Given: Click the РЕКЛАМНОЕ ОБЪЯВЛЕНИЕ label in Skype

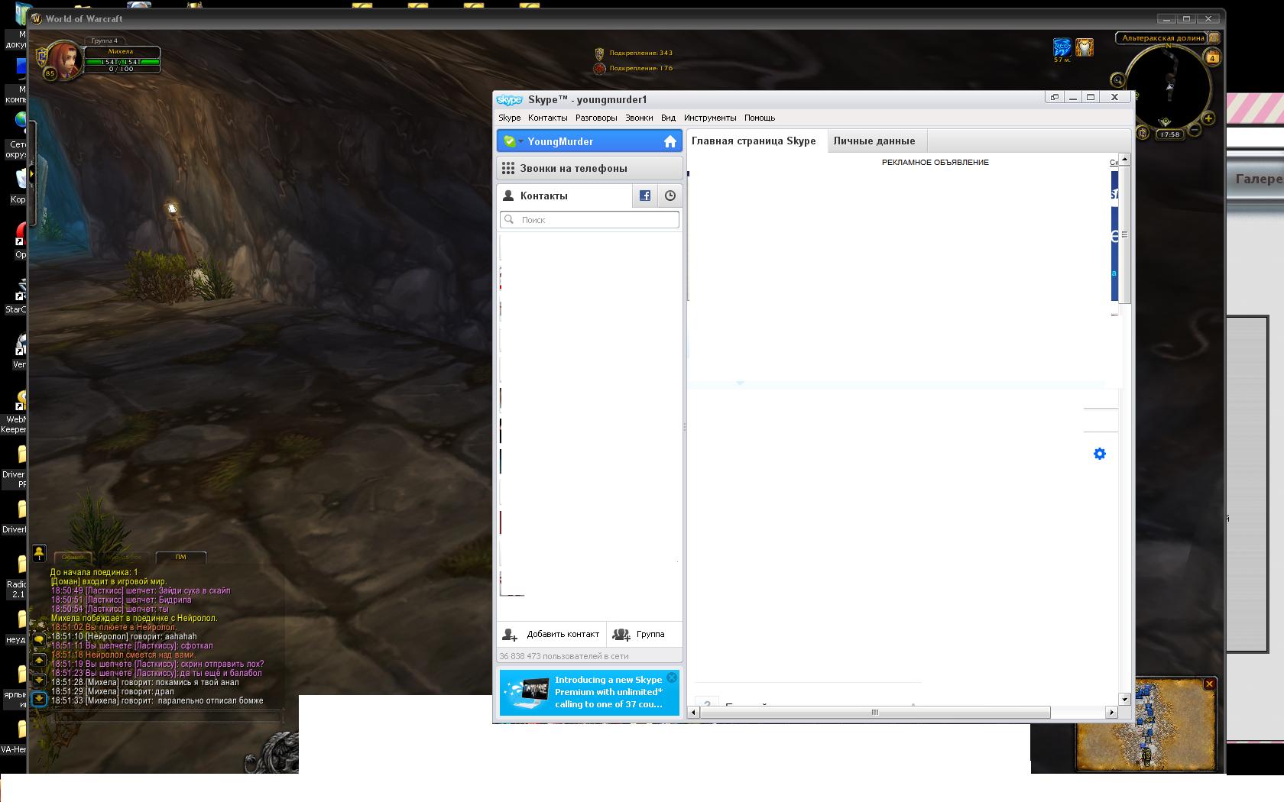Looking at the screenshot, I should click(935, 162).
